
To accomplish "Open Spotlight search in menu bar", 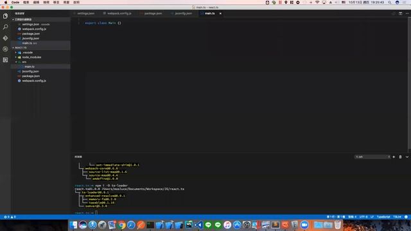I will click(390, 3).
